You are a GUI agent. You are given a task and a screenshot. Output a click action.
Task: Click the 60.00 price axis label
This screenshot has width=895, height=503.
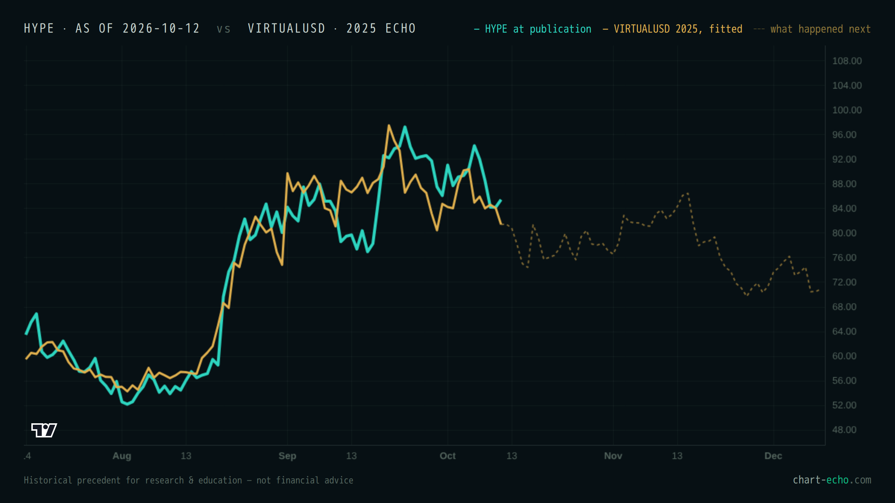844,356
